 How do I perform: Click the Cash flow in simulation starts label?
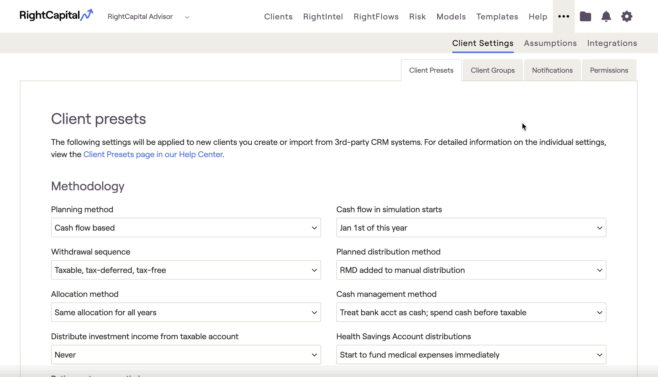tap(389, 209)
